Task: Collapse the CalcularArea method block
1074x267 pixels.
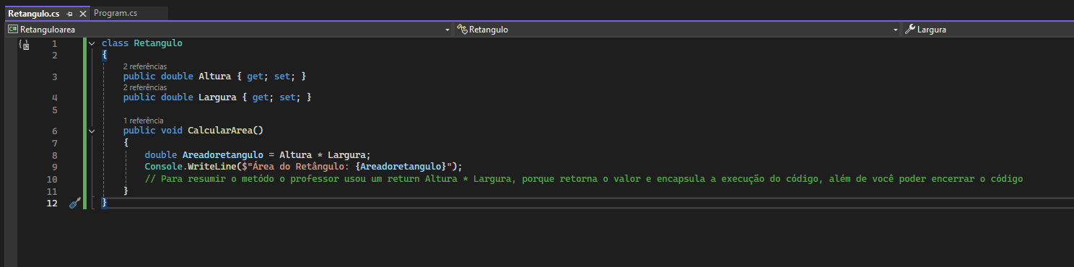Action: (92, 131)
